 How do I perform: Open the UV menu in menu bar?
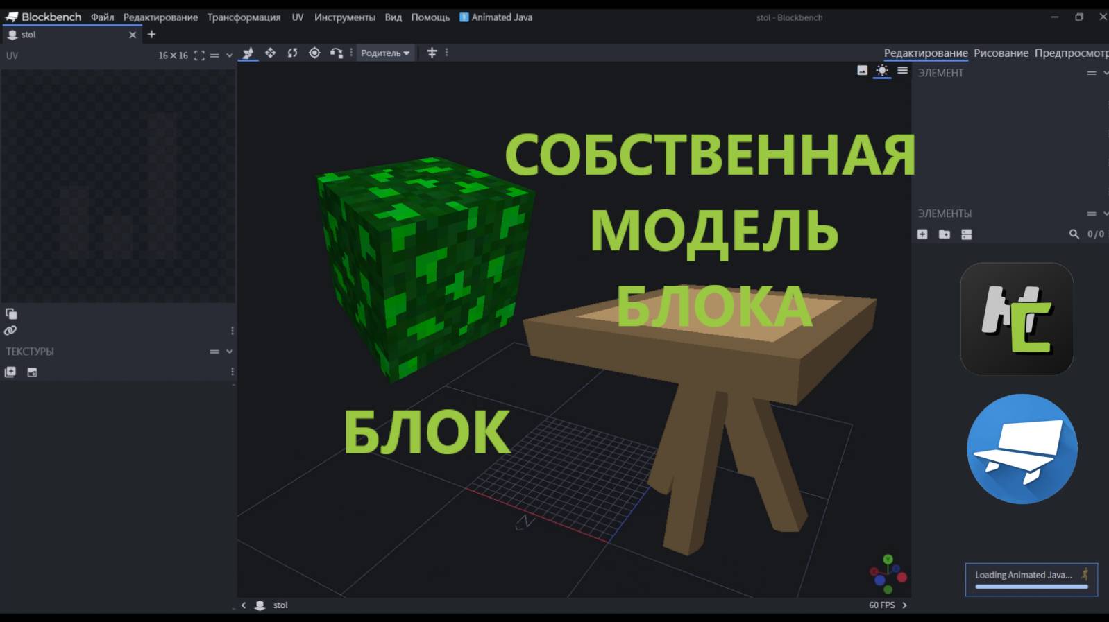pos(298,17)
